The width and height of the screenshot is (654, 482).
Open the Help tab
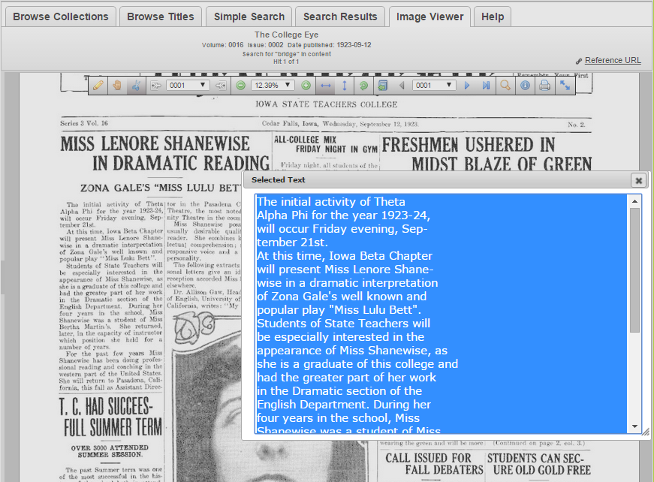(493, 17)
